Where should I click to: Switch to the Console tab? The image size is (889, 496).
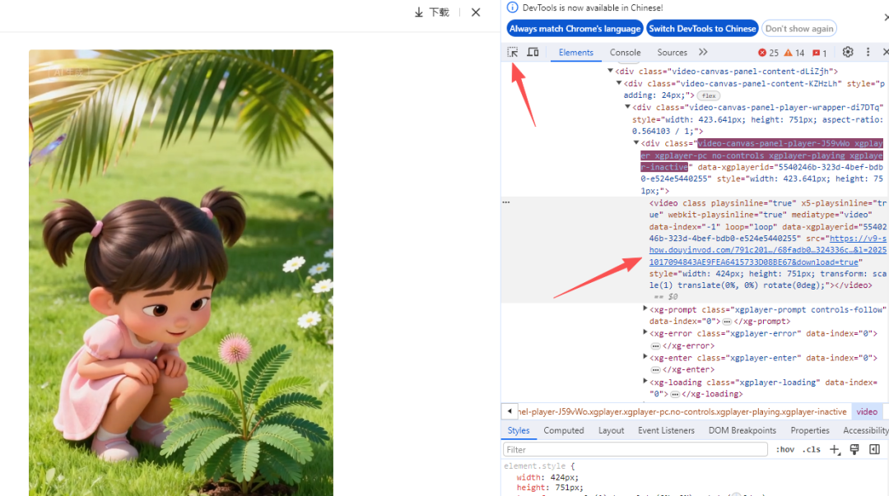pos(625,52)
